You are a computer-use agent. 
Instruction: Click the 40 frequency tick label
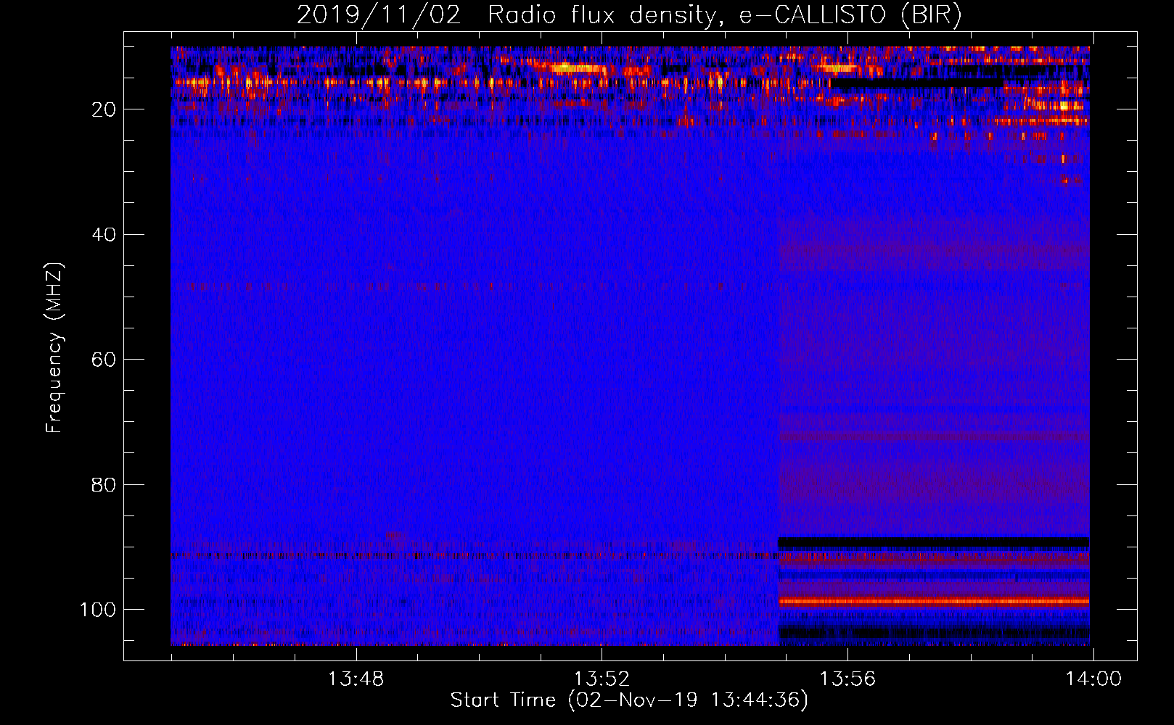(104, 235)
